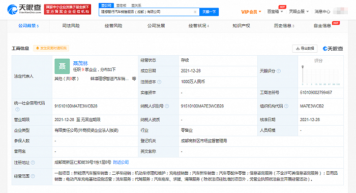Click registered address 成都高新区仁和街39号1栋1层8号
The width and height of the screenshot is (356, 193).
point(82,162)
